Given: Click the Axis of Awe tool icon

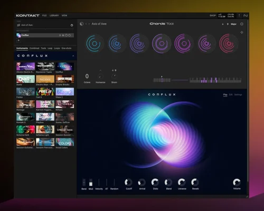Looking at the screenshot, I should (x=18, y=25).
